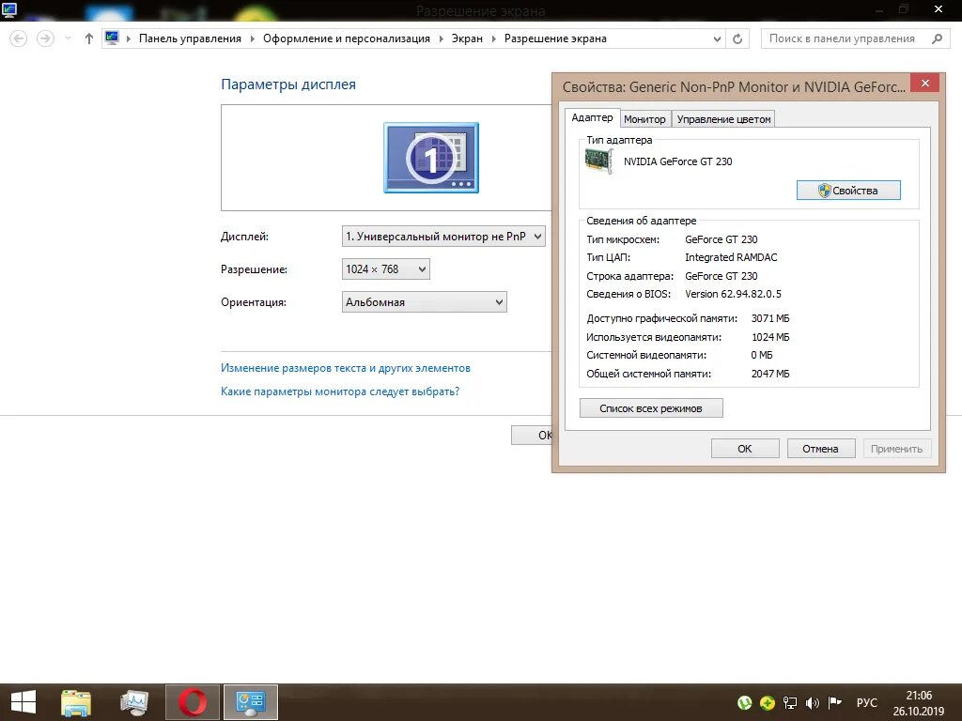Click Action Center flag tray icon
Image resolution: width=962 pixels, height=721 pixels.
pos(834,702)
